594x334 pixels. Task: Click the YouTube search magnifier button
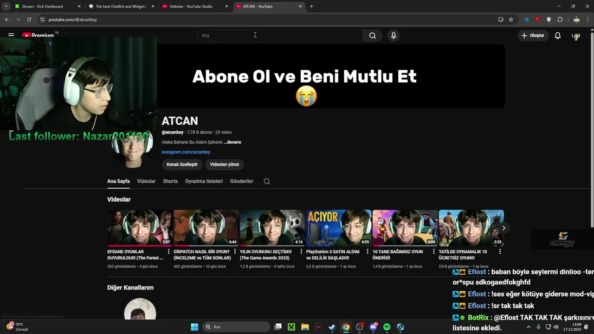[x=372, y=36]
